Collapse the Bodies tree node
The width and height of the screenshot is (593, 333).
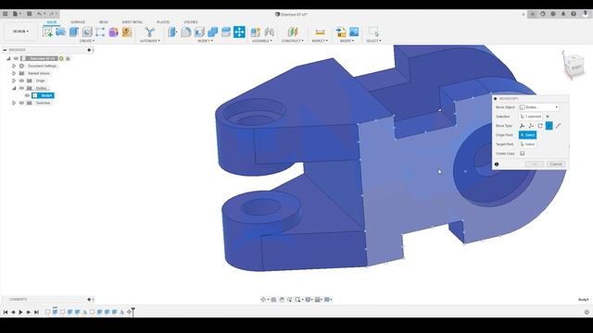point(14,88)
